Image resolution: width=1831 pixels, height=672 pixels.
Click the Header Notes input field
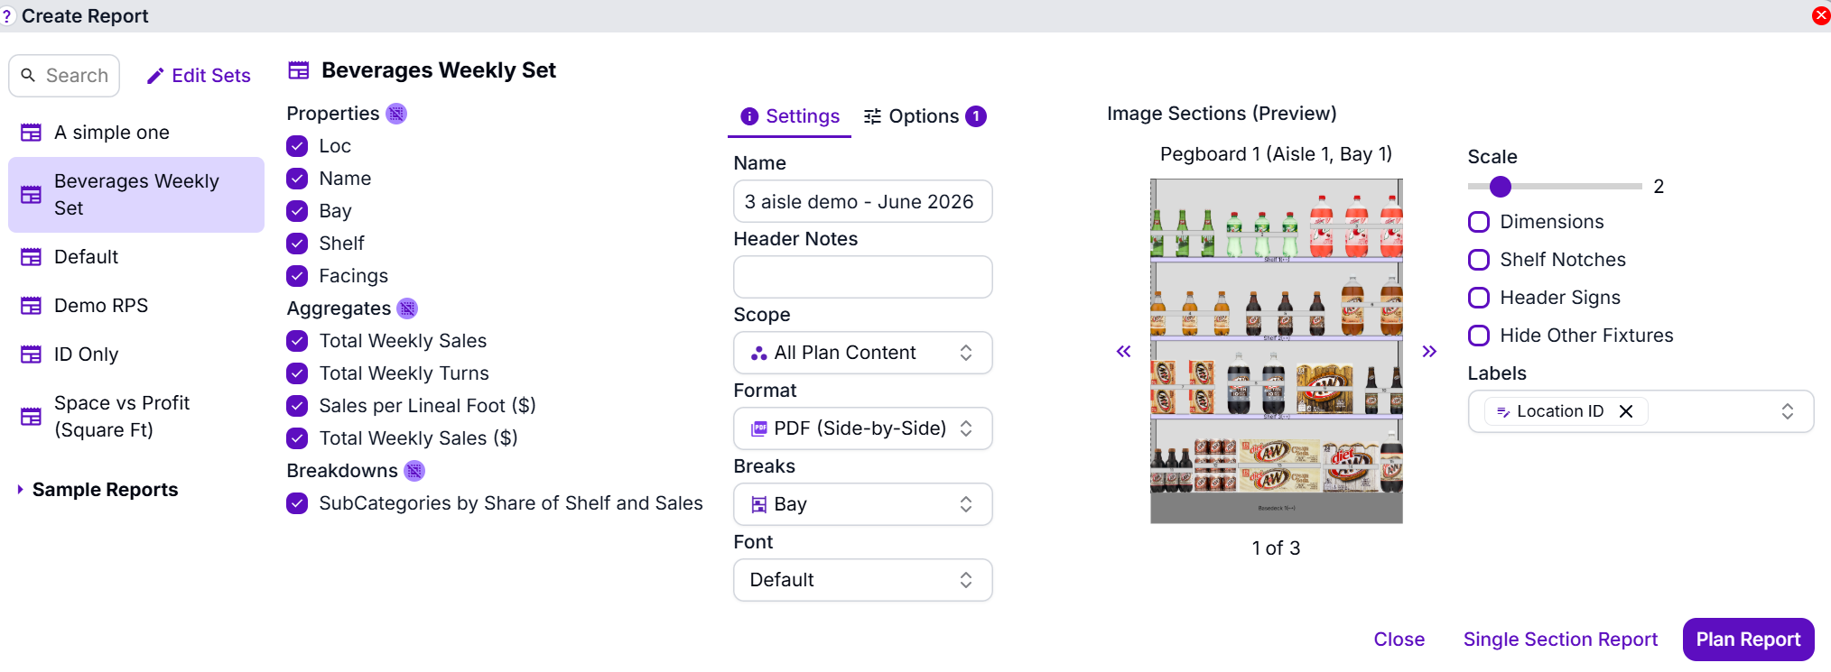(862, 277)
